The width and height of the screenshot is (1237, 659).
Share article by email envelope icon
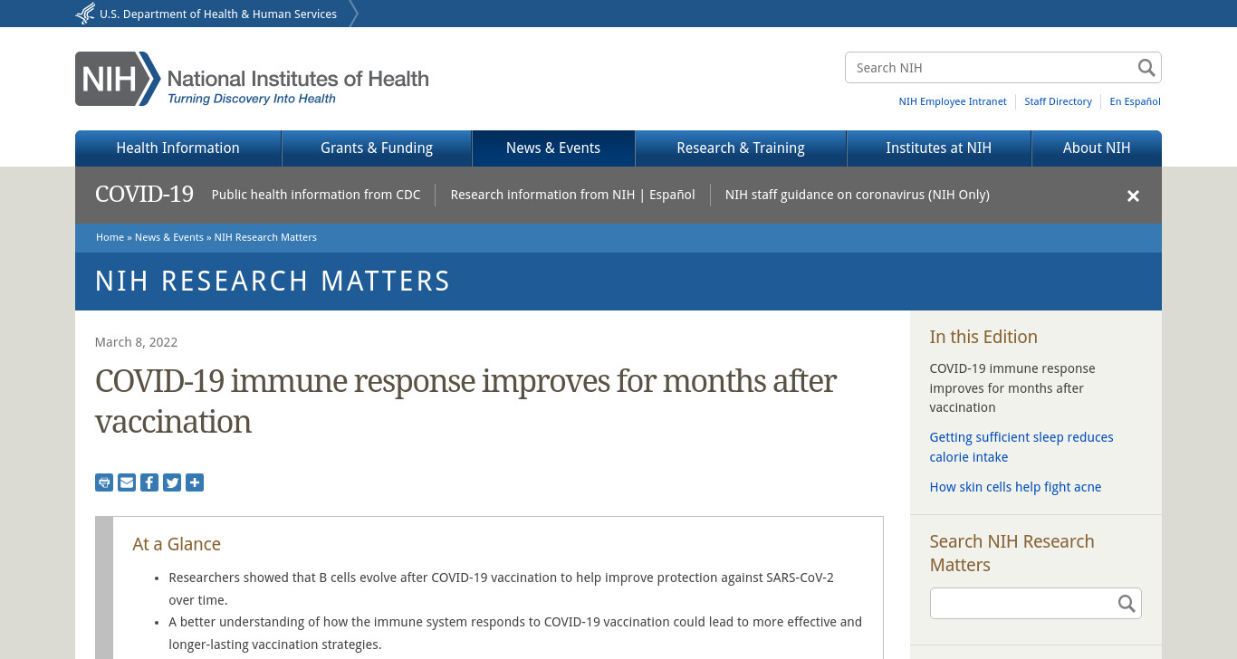(127, 482)
